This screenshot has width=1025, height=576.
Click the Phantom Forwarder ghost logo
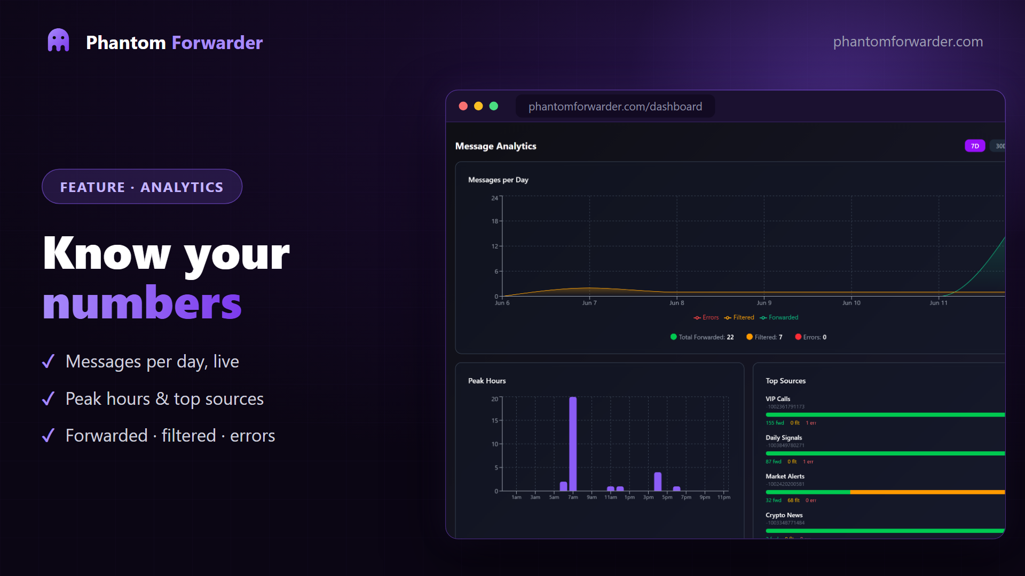click(x=59, y=41)
